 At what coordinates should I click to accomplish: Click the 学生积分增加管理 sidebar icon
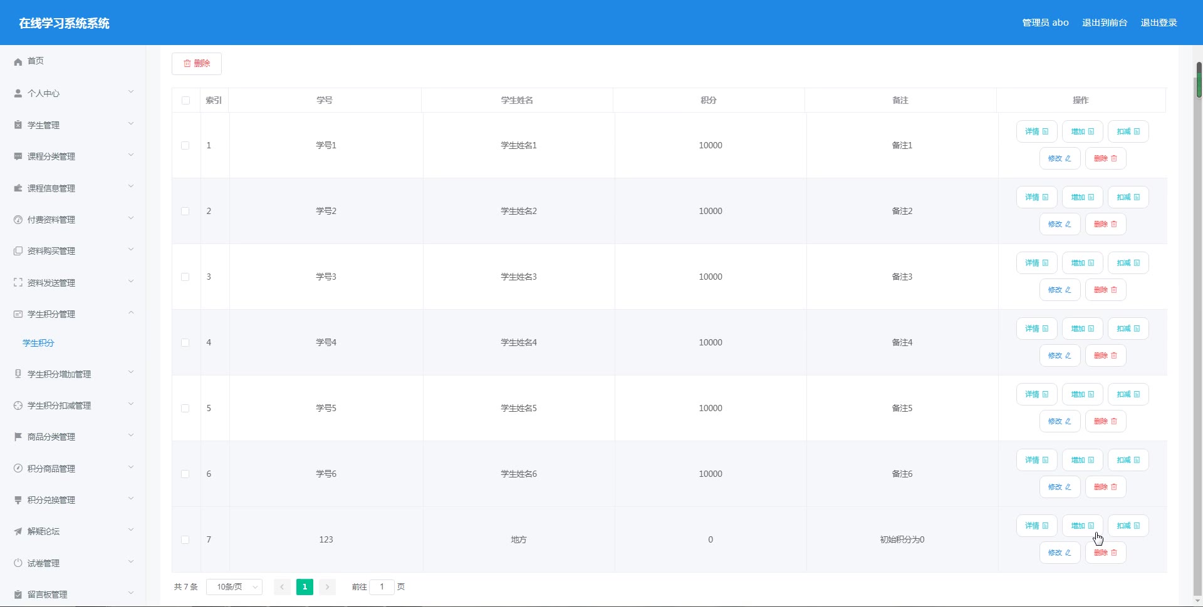[x=18, y=374]
